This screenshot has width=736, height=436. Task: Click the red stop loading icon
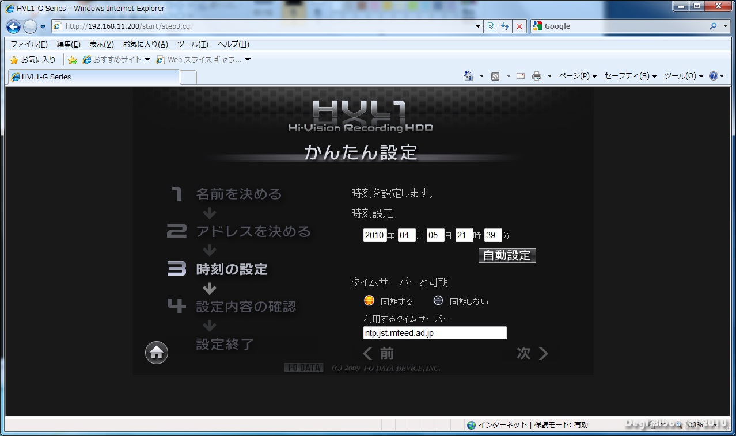pos(519,26)
